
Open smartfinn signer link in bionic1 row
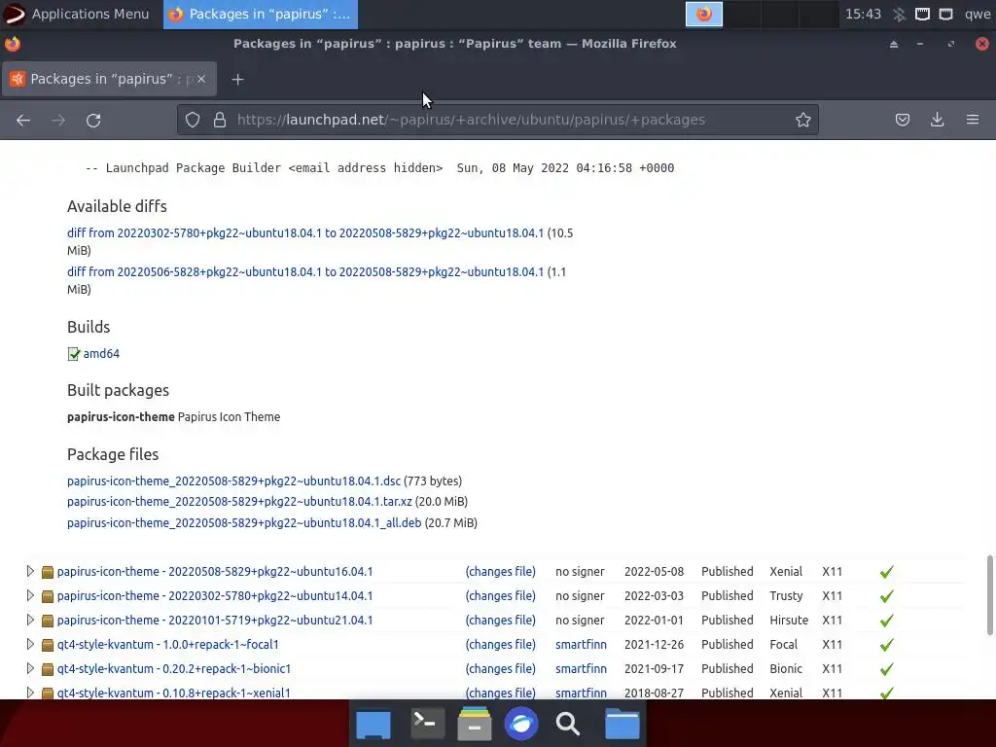581,668
